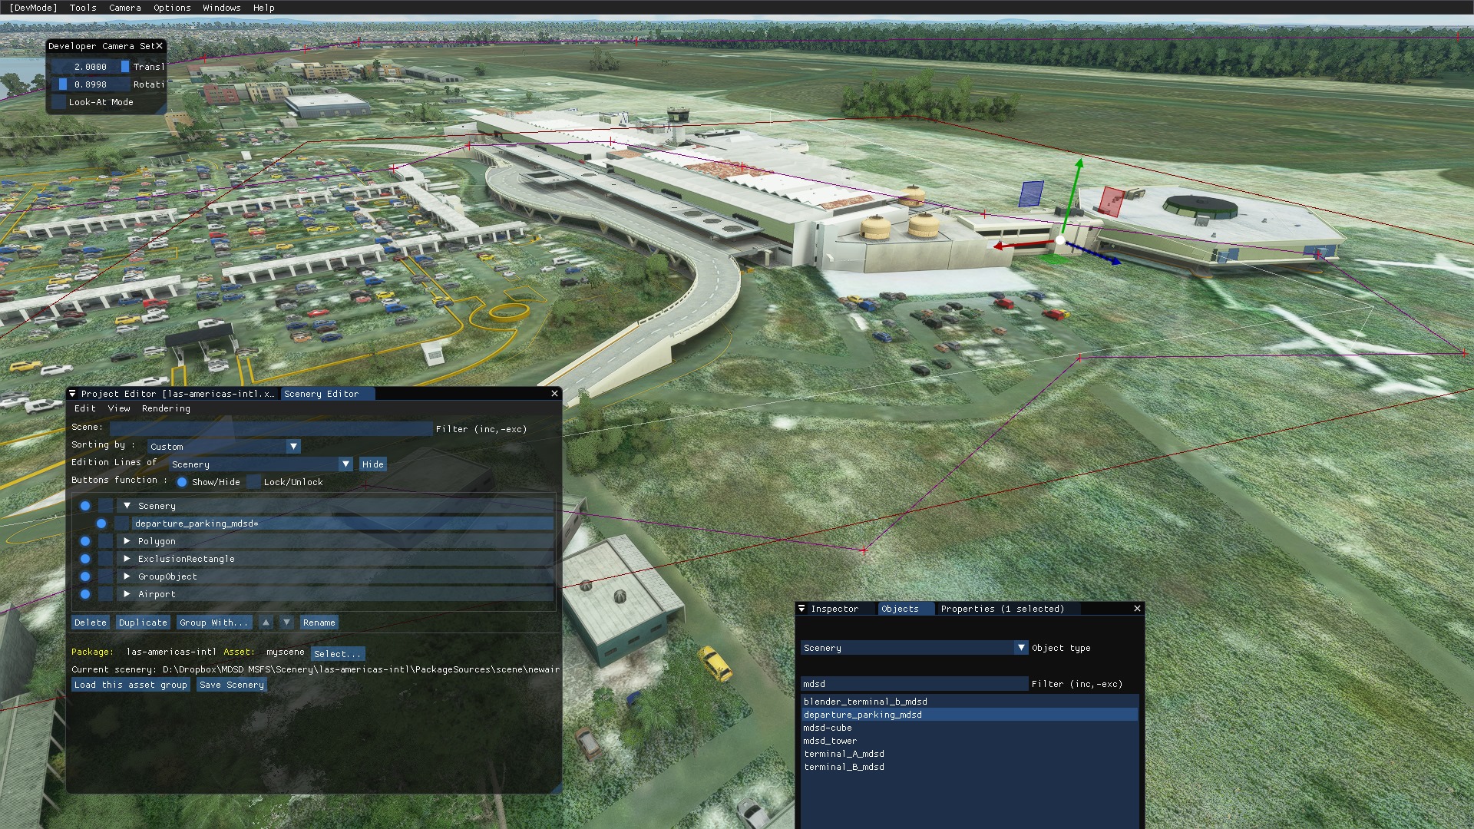Close the Scenery Editor window
This screenshot has height=829, width=1474.
point(554,394)
